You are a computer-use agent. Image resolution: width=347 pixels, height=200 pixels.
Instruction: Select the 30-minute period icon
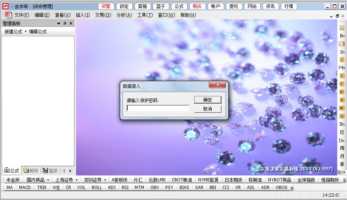click(342, 108)
